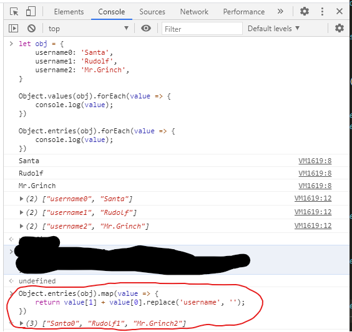
Task: Clear the console with the ban icon
Action: (31, 28)
